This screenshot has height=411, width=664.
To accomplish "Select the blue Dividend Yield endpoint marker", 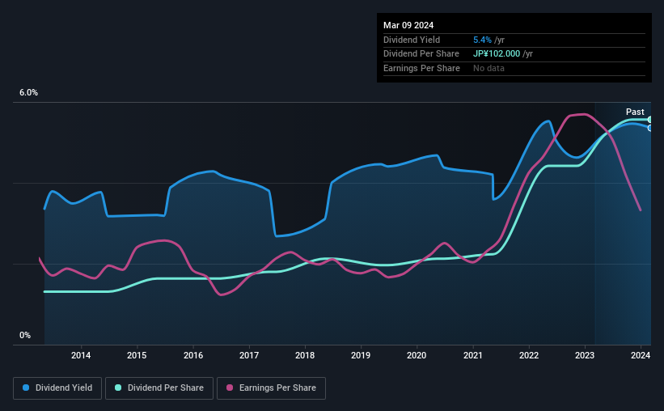I will [x=650, y=128].
